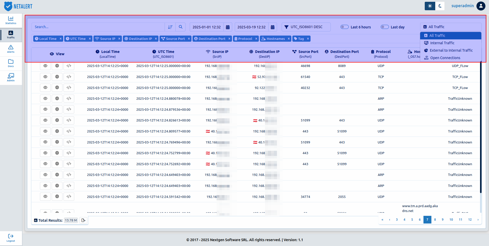Click the sort order icon beside search
This screenshot has width=489, height=246.
170,27
